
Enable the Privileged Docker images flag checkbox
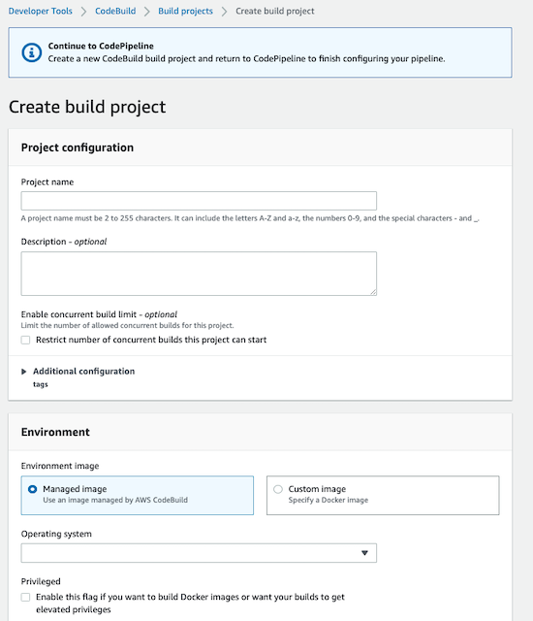click(x=26, y=598)
